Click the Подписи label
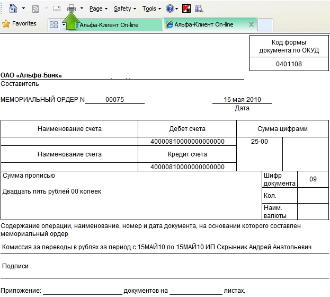 point(15,266)
